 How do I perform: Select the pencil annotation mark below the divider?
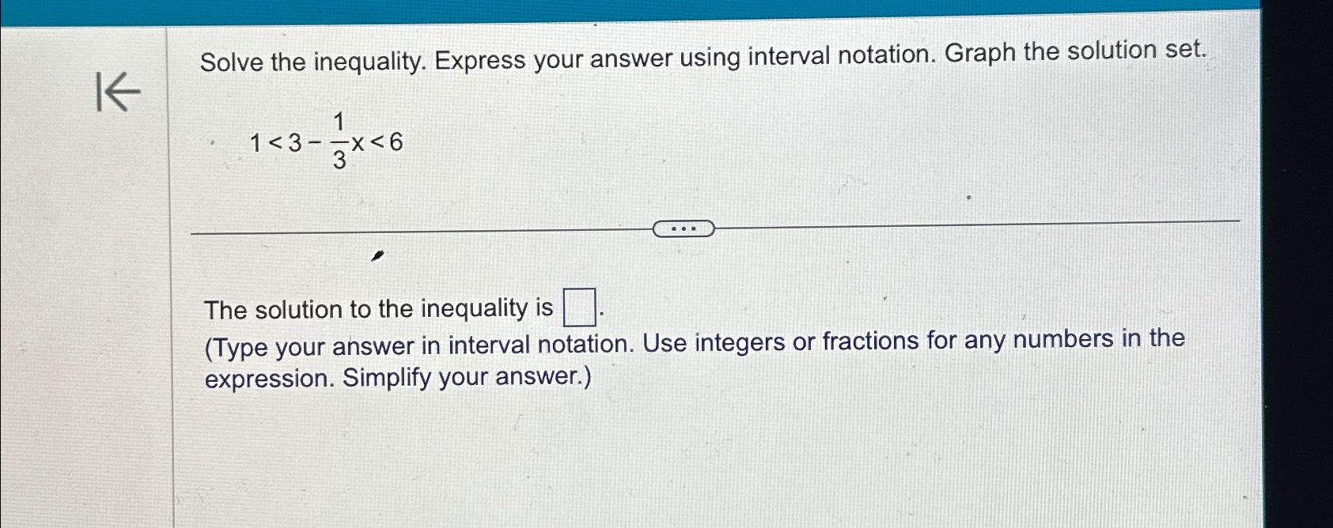[x=377, y=255]
